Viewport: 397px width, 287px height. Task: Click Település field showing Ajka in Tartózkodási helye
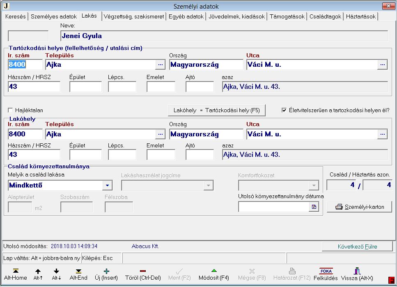click(101, 65)
